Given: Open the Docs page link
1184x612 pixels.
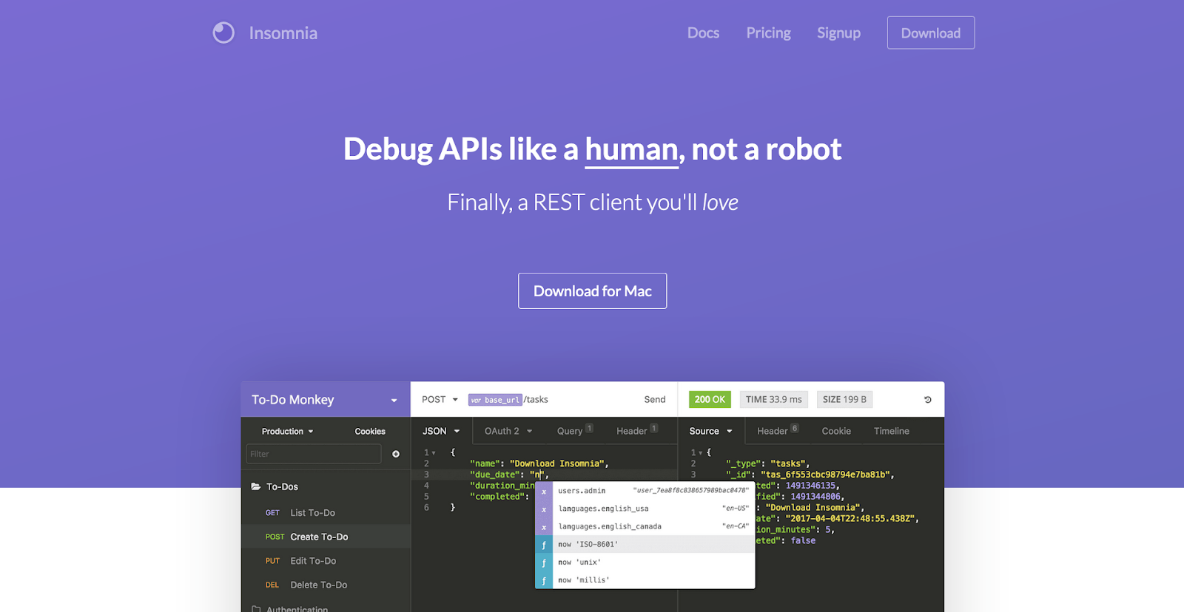Looking at the screenshot, I should coord(703,33).
